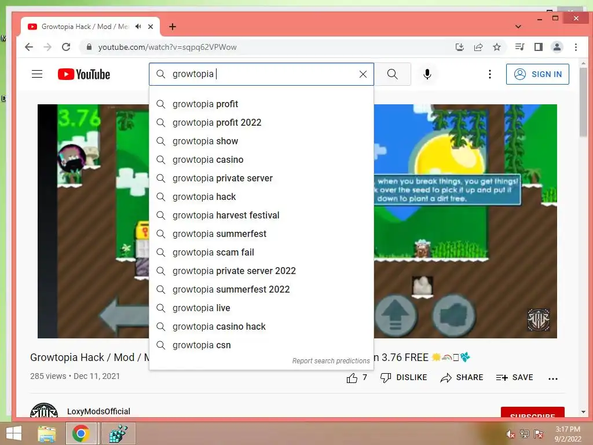The width and height of the screenshot is (593, 445).
Task: Mute the tab via speaker icon
Action: pos(138,27)
